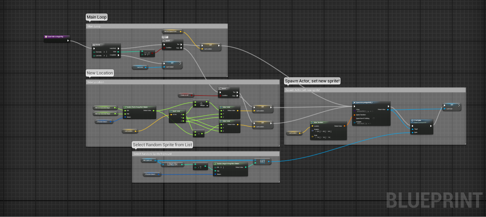
Task: Open the Class dropdown on SpawnActor node
Action: click(x=363, y=111)
